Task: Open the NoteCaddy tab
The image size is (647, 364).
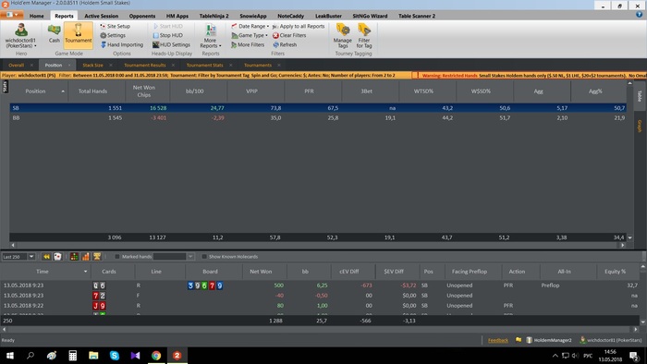Action: (x=290, y=16)
